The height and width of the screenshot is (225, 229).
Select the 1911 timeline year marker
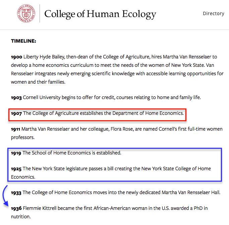[x=16, y=129]
